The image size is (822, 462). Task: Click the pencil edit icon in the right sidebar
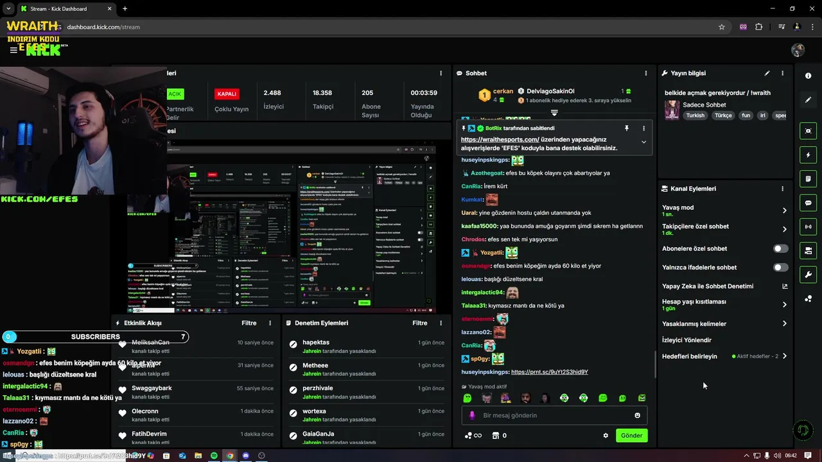click(x=808, y=100)
